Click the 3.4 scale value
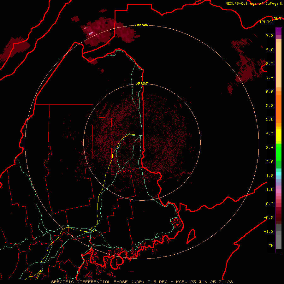The height and width of the screenshot is (284, 284). click(270, 148)
